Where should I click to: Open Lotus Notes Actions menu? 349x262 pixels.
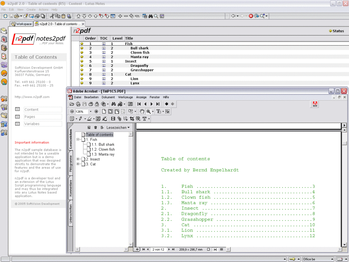coord(43,10)
